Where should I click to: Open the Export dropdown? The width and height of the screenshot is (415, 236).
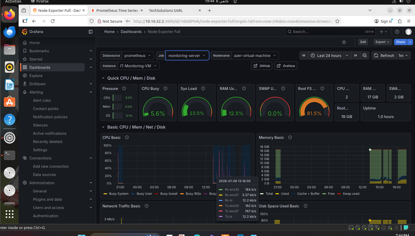click(382, 42)
